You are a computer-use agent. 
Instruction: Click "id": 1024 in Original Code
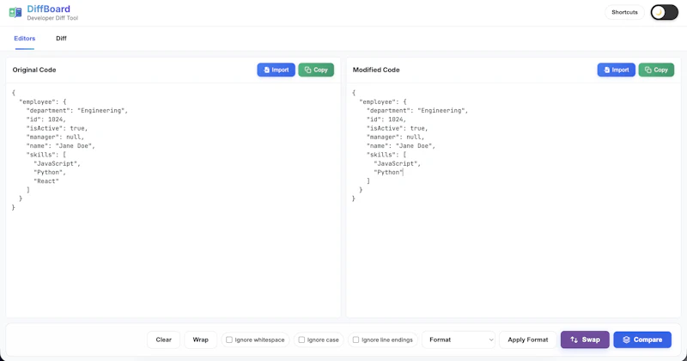click(46, 119)
